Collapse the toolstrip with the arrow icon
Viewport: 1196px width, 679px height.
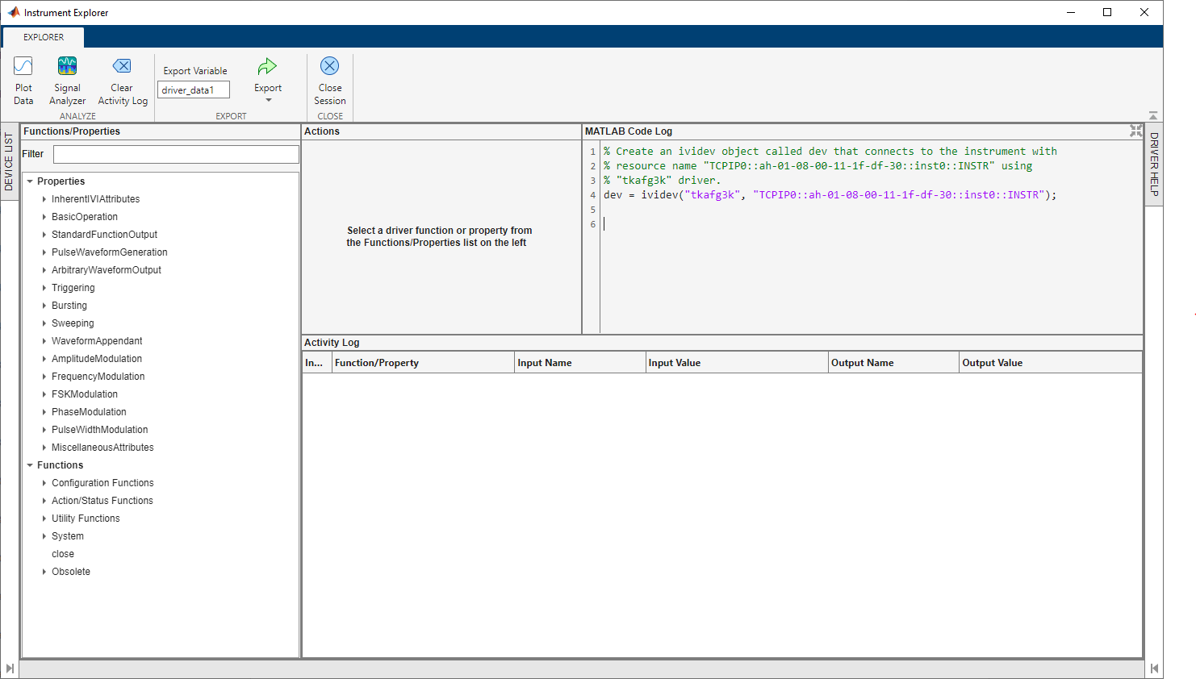click(x=1153, y=116)
